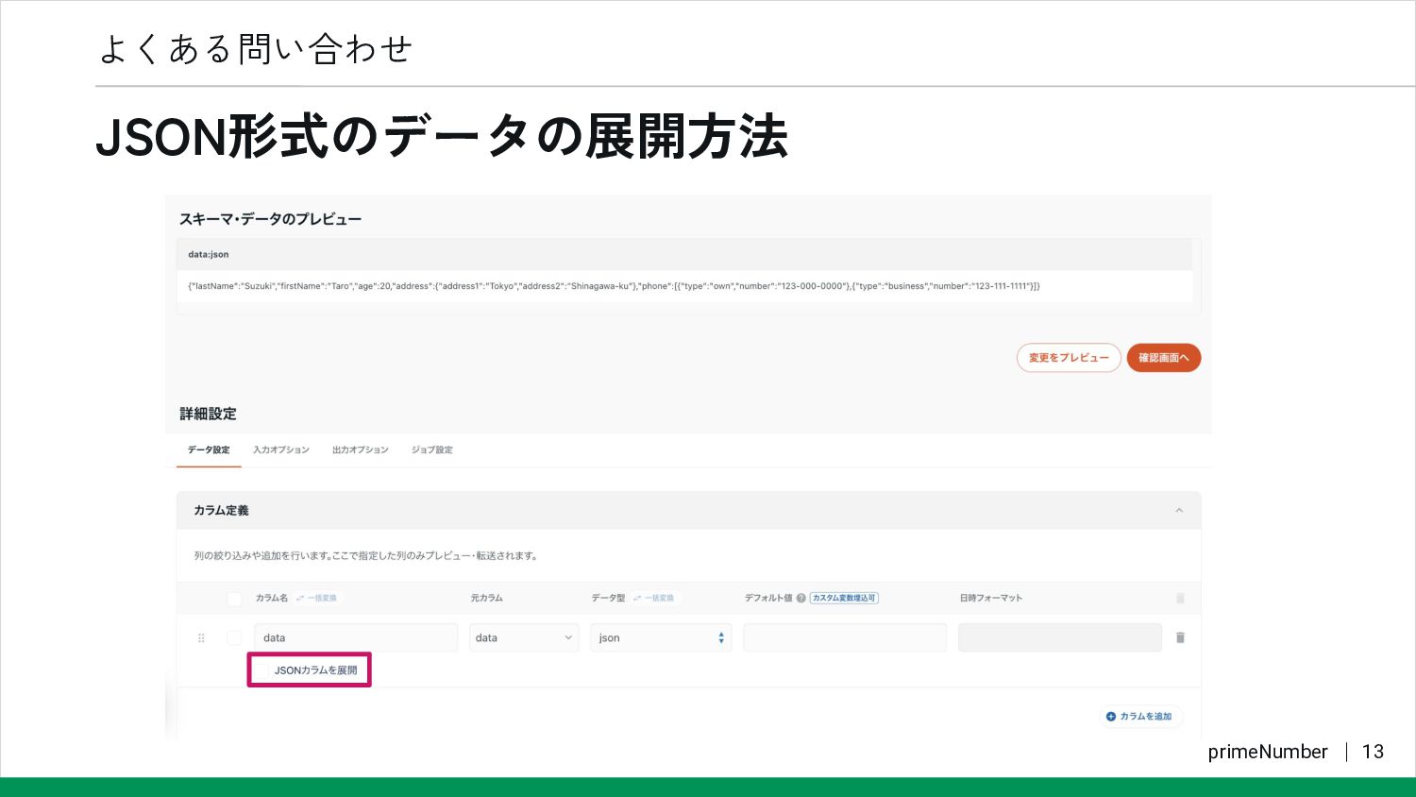Viewport: 1416px width, 797px height.
Task: Click the 一括変換 bulk-convert link next to データ型
Action: (x=653, y=598)
